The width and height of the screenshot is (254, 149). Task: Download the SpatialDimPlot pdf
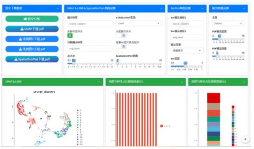[32, 59]
